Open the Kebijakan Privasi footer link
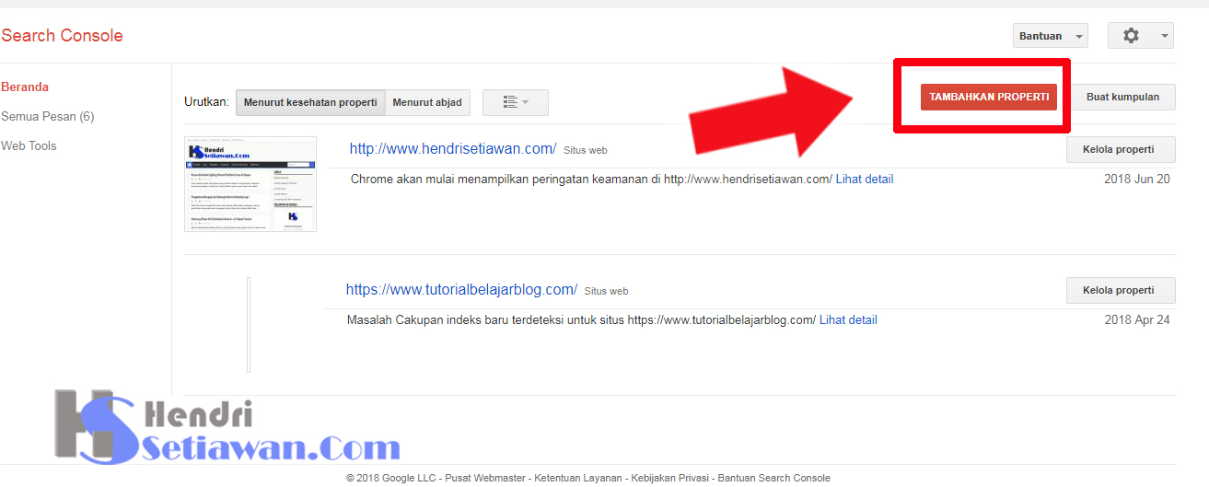Viewport: 1209px width, 487px height. click(x=668, y=478)
